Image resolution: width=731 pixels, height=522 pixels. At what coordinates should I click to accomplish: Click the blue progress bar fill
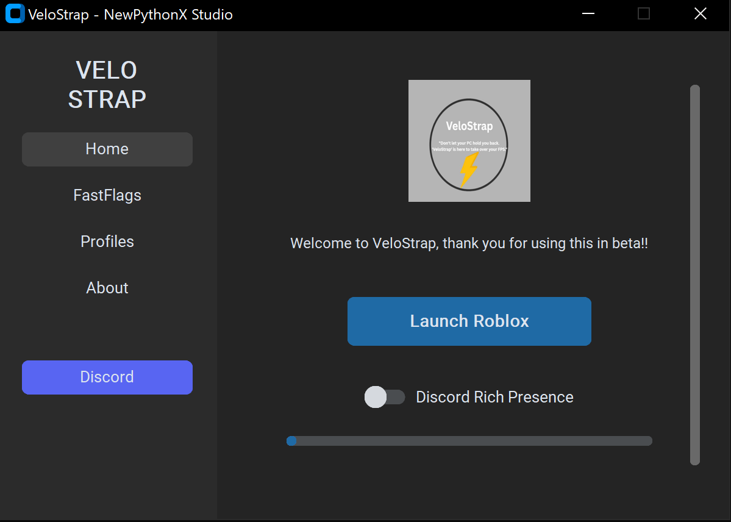(291, 441)
